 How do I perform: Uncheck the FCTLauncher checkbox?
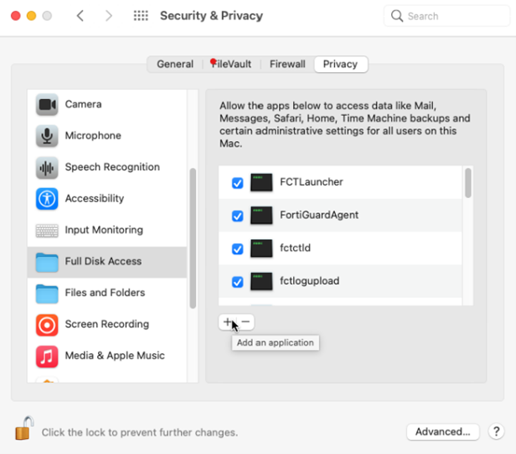237,182
